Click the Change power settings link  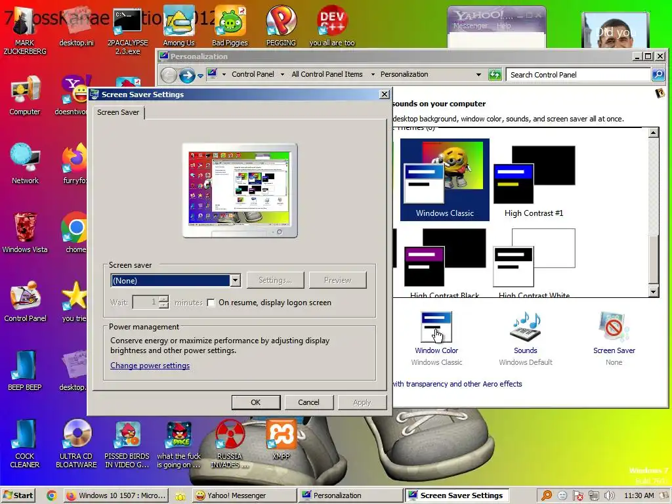150,366
